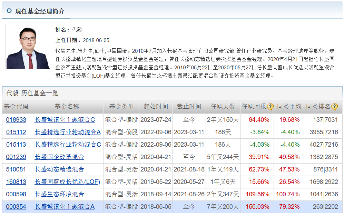Image resolution: width=344 pixels, height=216 pixels.
Task: Select the 现任基金经理简介 section title
Action: pyautogui.click(x=40, y=11)
